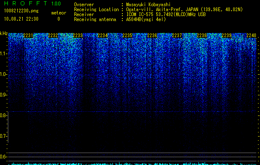Click the cyan signal level graph
Image resolution: width=260 pixels, height=165 pixels.
click(x=132, y=163)
